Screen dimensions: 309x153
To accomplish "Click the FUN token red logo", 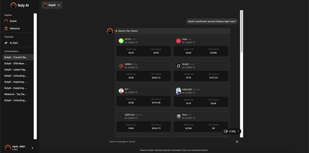I will [178, 41].
